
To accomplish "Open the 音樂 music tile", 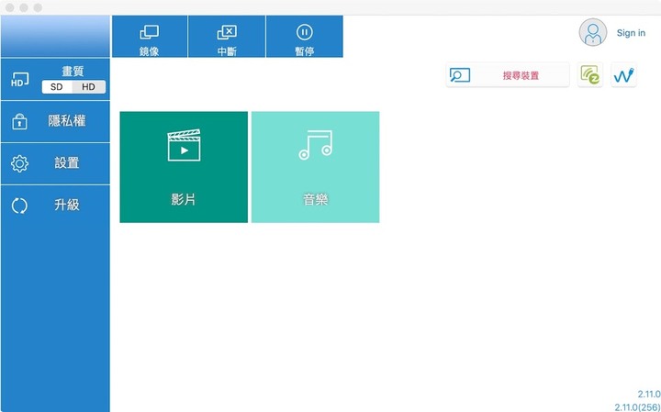I will [x=315, y=167].
